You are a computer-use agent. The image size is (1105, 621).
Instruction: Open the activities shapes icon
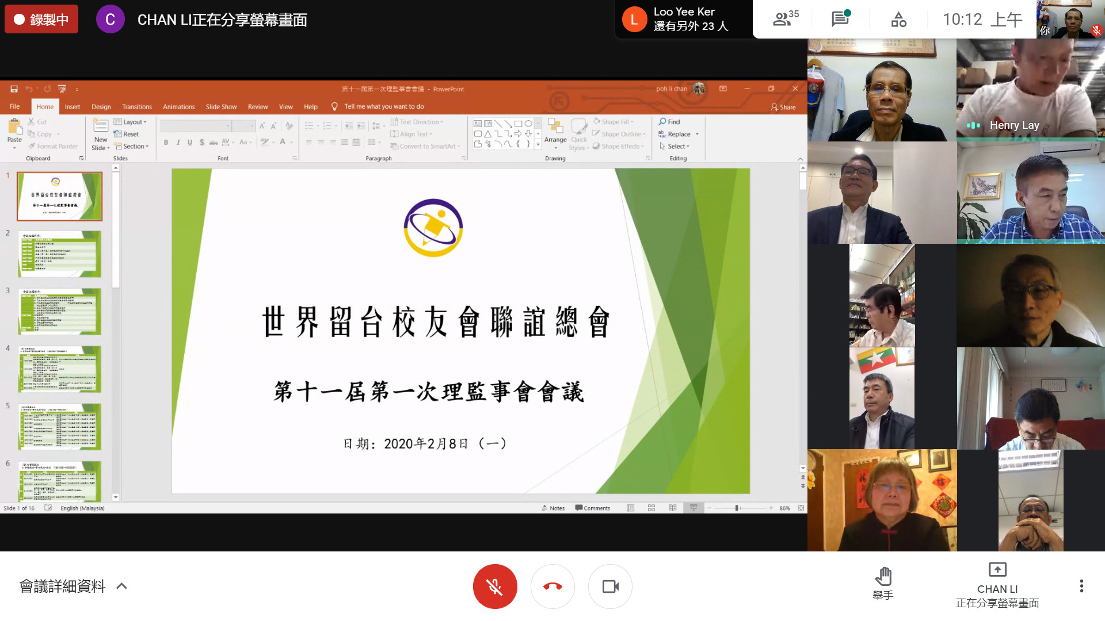tap(898, 20)
